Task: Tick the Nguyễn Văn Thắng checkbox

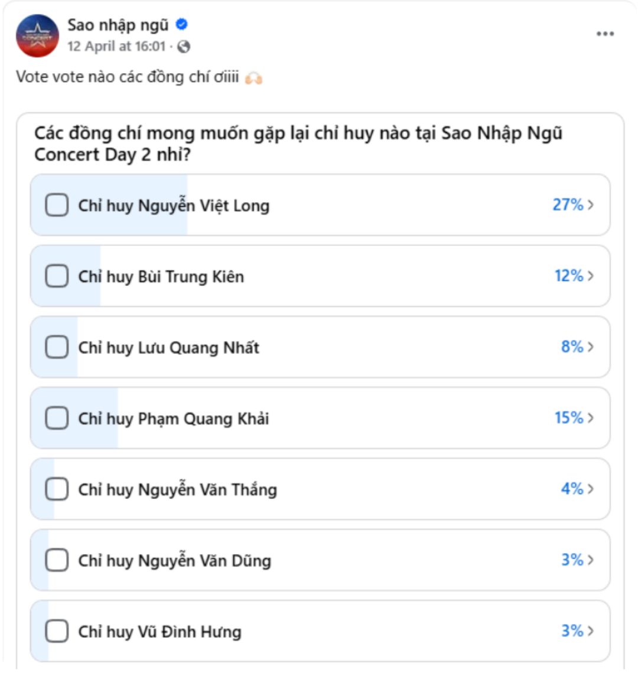Action: point(57,489)
